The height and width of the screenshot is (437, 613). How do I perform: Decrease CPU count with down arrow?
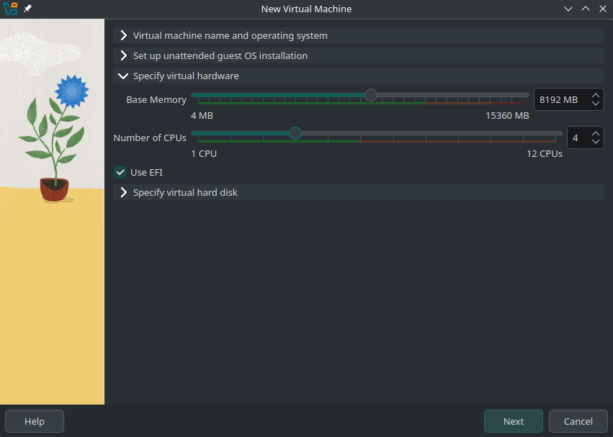[x=596, y=142]
